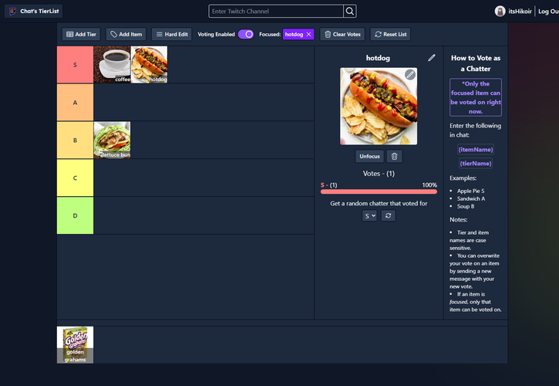This screenshot has height=386, width=559.
Task: Click the Chat's TierList logo
Action: click(34, 11)
